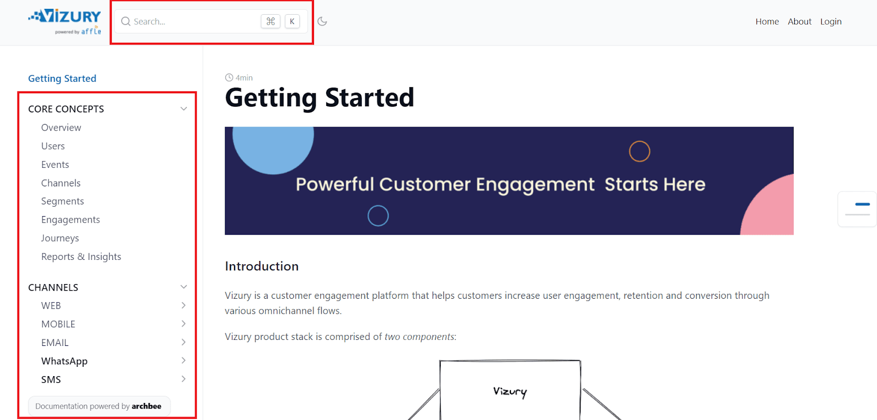Collapse the CHANNELS section
877x420 pixels.
pyautogui.click(x=184, y=287)
